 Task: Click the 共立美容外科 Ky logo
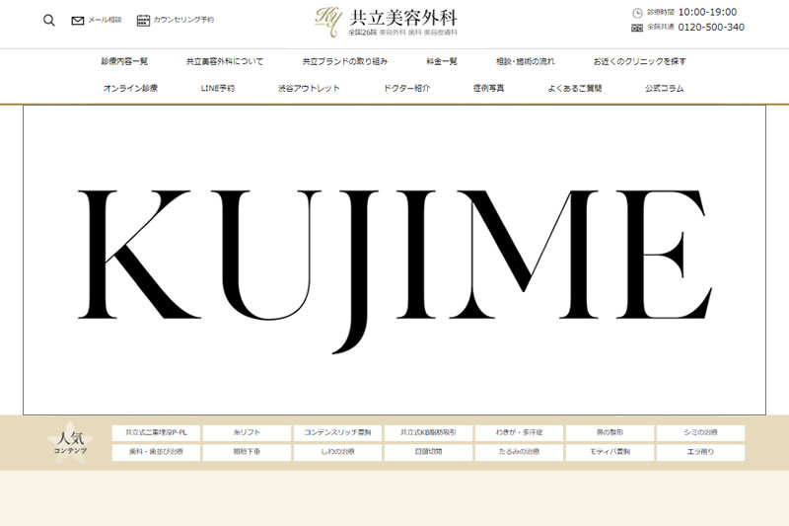[386, 22]
